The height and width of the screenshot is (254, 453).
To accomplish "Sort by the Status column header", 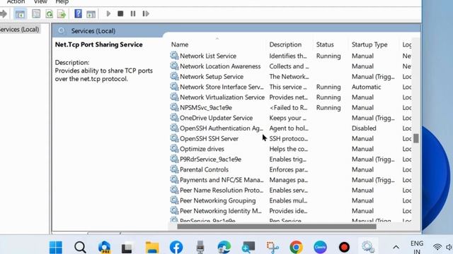I will [x=325, y=44].
